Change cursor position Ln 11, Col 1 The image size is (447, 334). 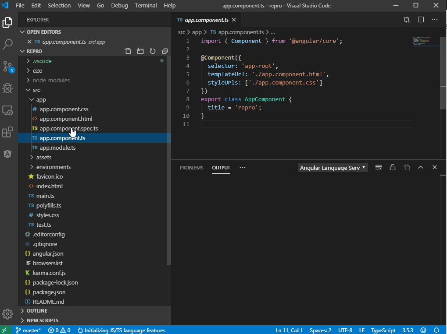289,330
